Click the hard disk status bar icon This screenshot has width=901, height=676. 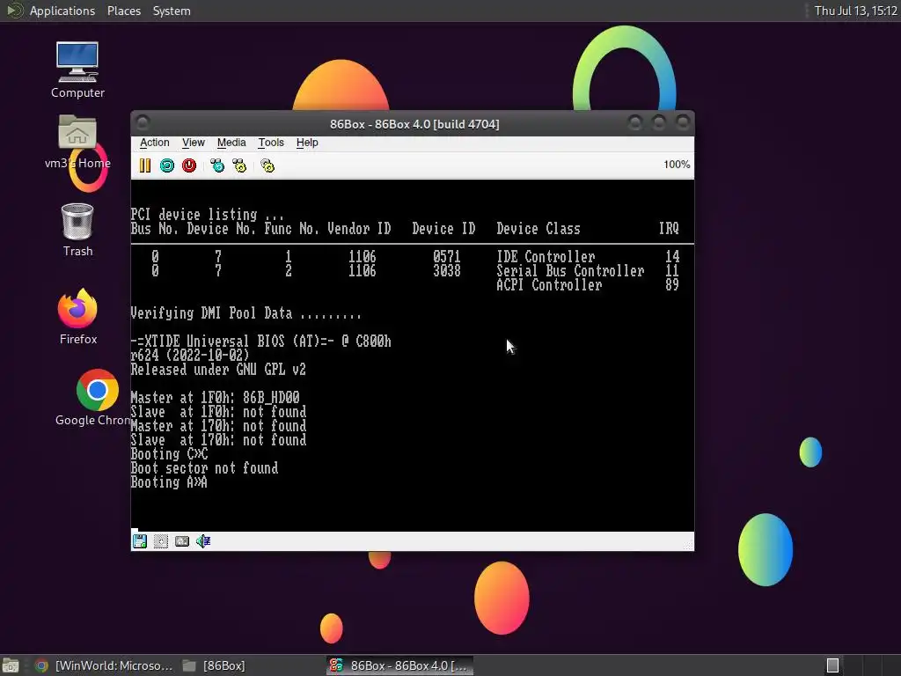pos(182,541)
